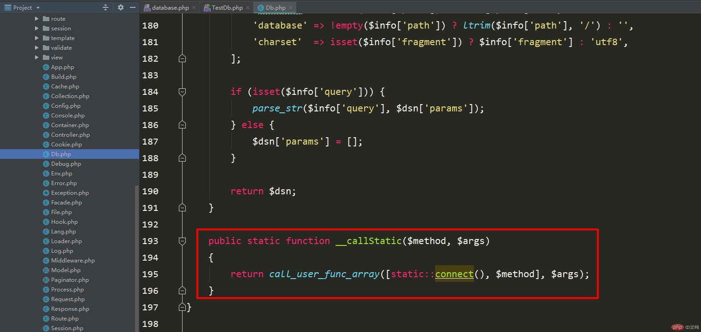This screenshot has height=332, width=701.
Task: Click the class icon beside Loader.php
Action: pos(46,241)
